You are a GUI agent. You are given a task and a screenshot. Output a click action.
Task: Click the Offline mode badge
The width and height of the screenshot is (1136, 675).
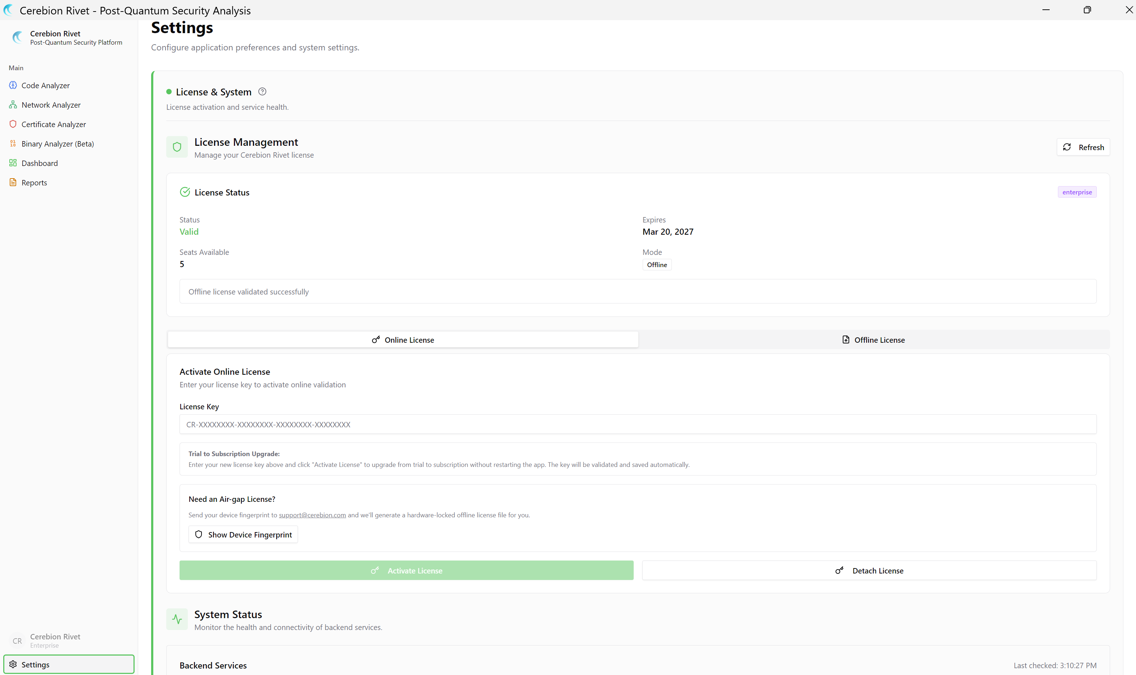[657, 265]
